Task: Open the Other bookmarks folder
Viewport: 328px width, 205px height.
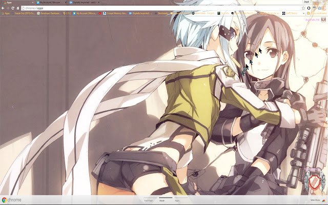Action: (317, 13)
